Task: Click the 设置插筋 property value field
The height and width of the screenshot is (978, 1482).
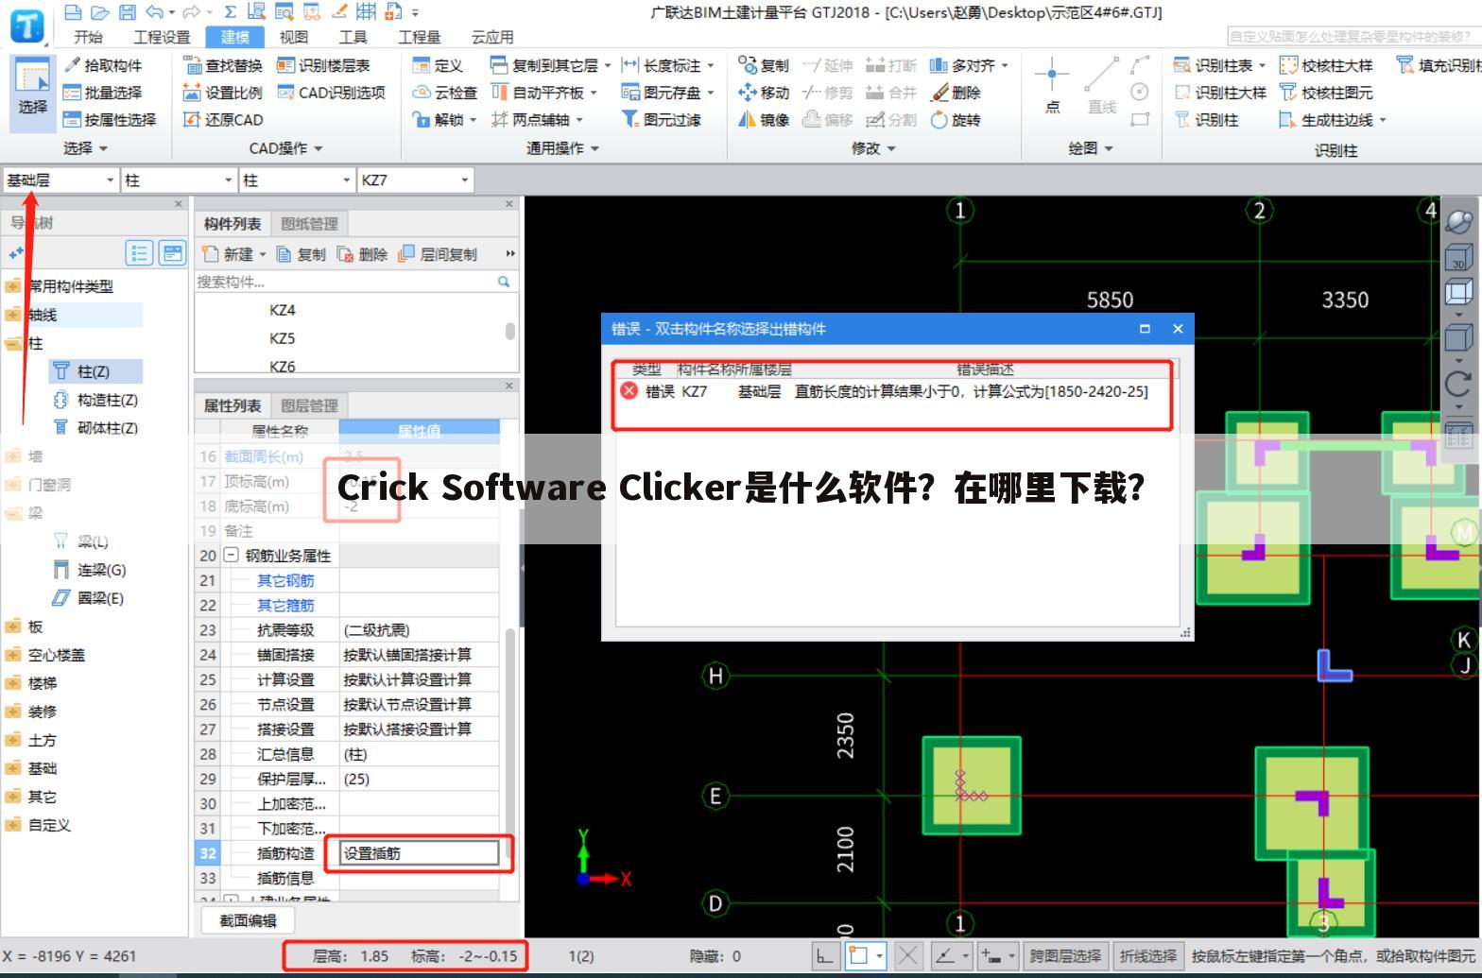Action: [419, 853]
